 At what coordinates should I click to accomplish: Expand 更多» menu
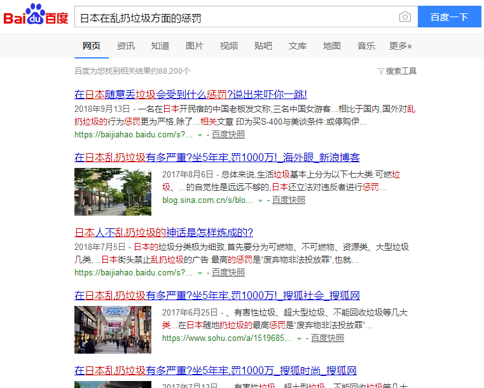pos(400,46)
